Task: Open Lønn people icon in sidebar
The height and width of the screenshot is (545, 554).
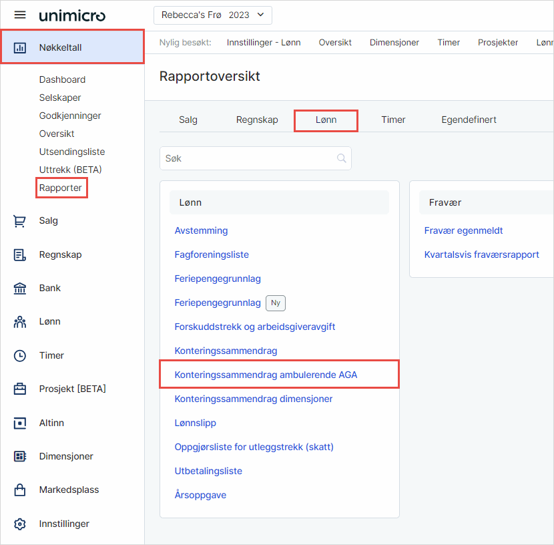Action: point(20,322)
